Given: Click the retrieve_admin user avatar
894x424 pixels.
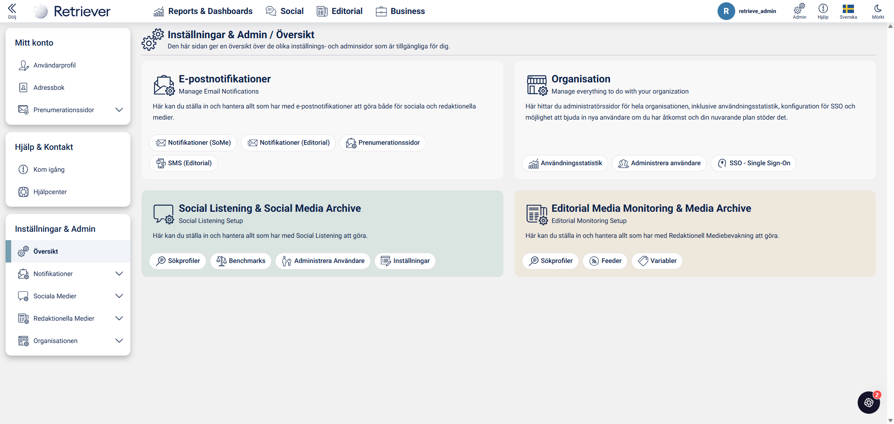Looking at the screenshot, I should click(726, 11).
